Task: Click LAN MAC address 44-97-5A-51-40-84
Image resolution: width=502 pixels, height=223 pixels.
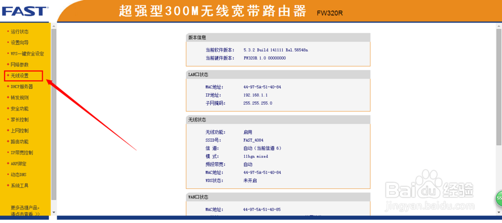Action: pos(262,87)
